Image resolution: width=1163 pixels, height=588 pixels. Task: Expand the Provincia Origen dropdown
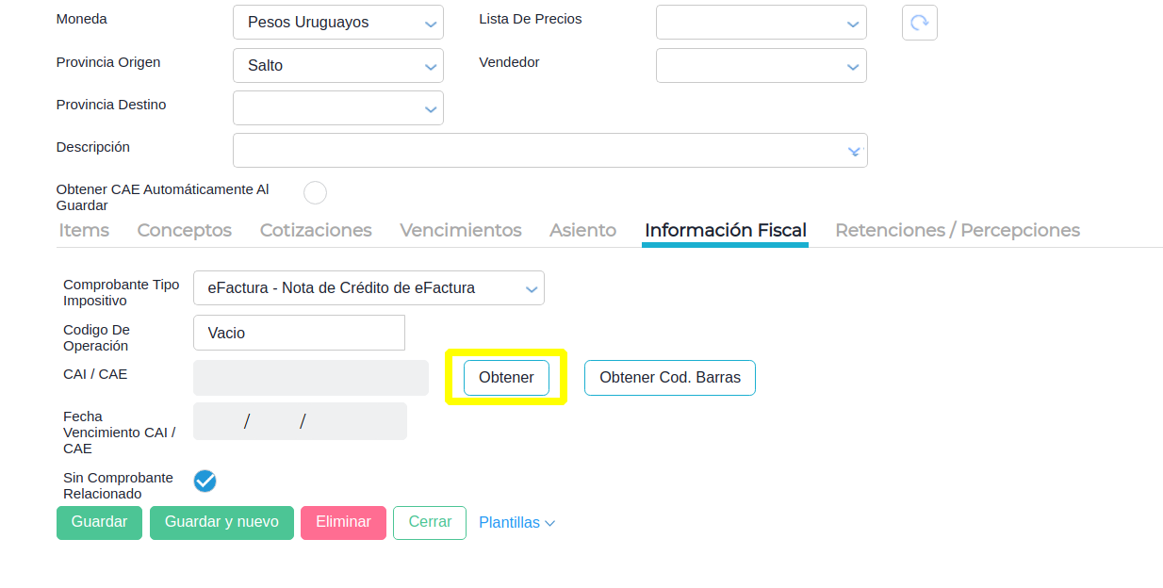tap(337, 66)
